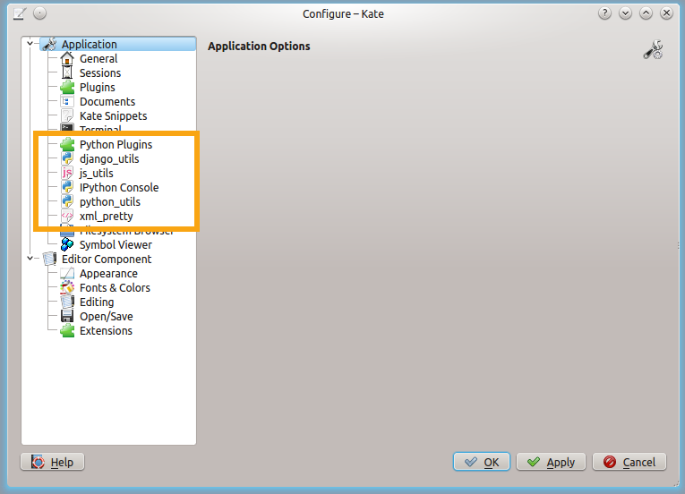
Task: Click the green puzzle icon beside Extensions
Action: (x=67, y=330)
